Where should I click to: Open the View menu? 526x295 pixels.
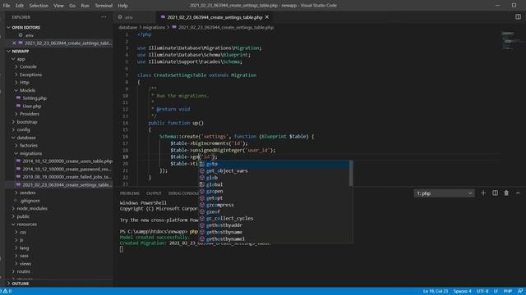tap(58, 6)
